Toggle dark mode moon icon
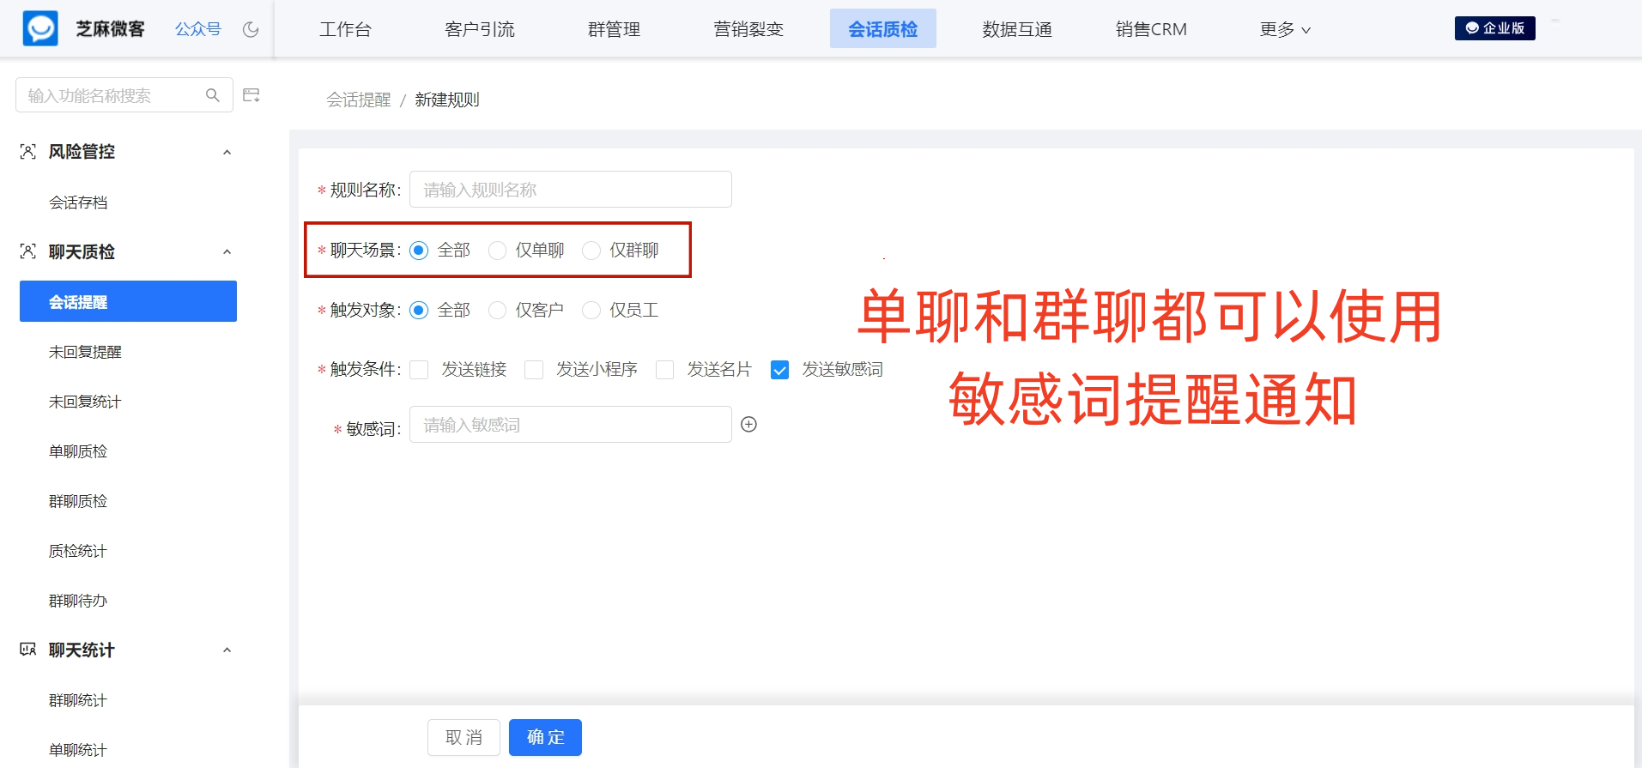Viewport: 1642px width, 768px height. (251, 29)
